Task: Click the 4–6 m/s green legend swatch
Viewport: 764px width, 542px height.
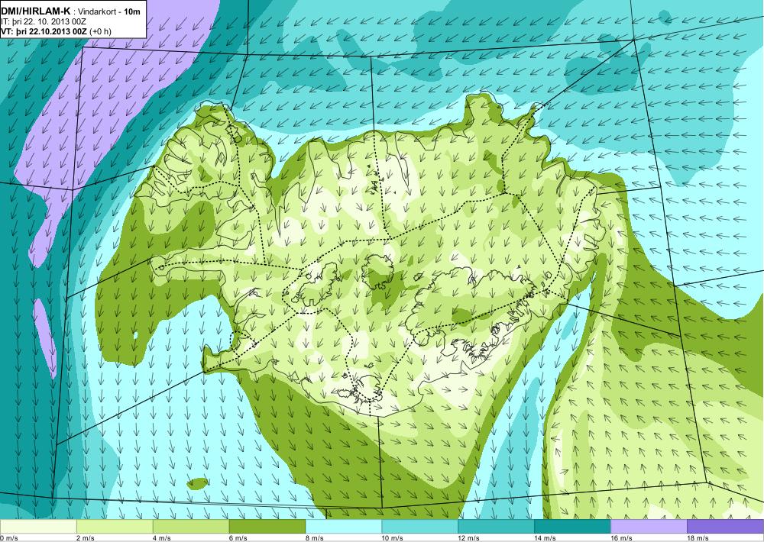Action: coord(191,527)
